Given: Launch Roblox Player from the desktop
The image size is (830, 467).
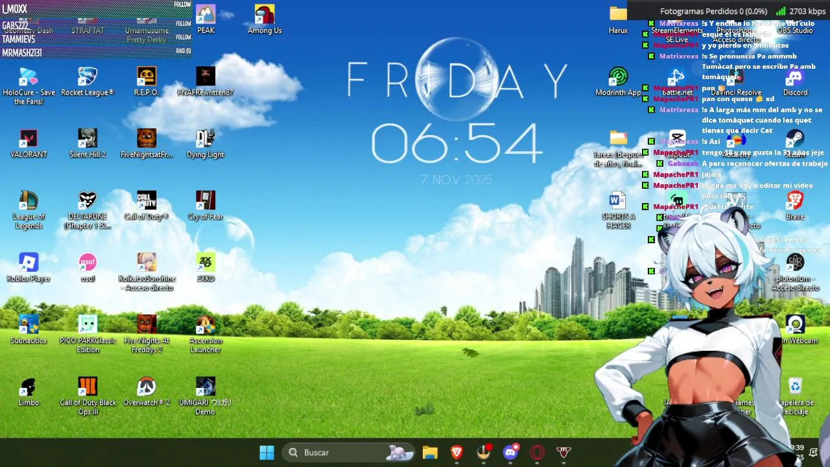Looking at the screenshot, I should [29, 268].
